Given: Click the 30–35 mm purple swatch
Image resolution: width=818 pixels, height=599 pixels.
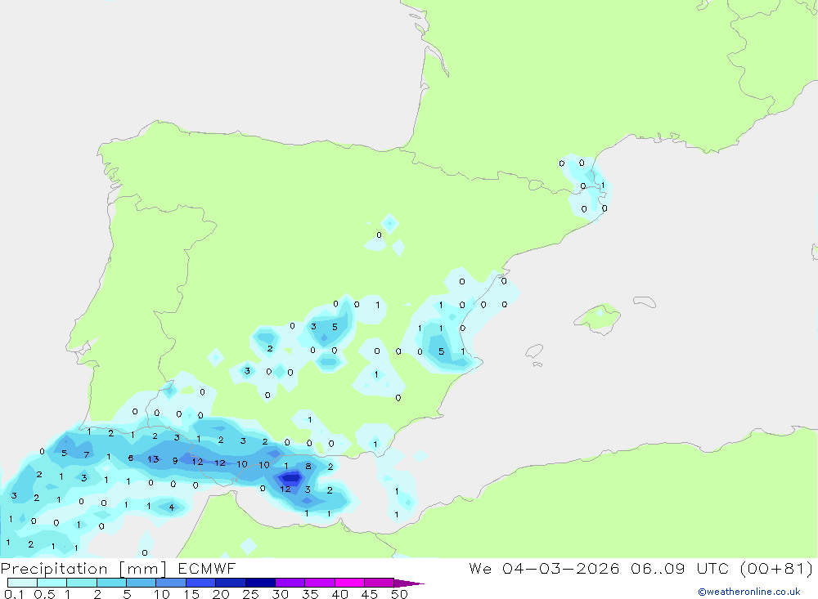Looking at the screenshot, I should point(290,583).
